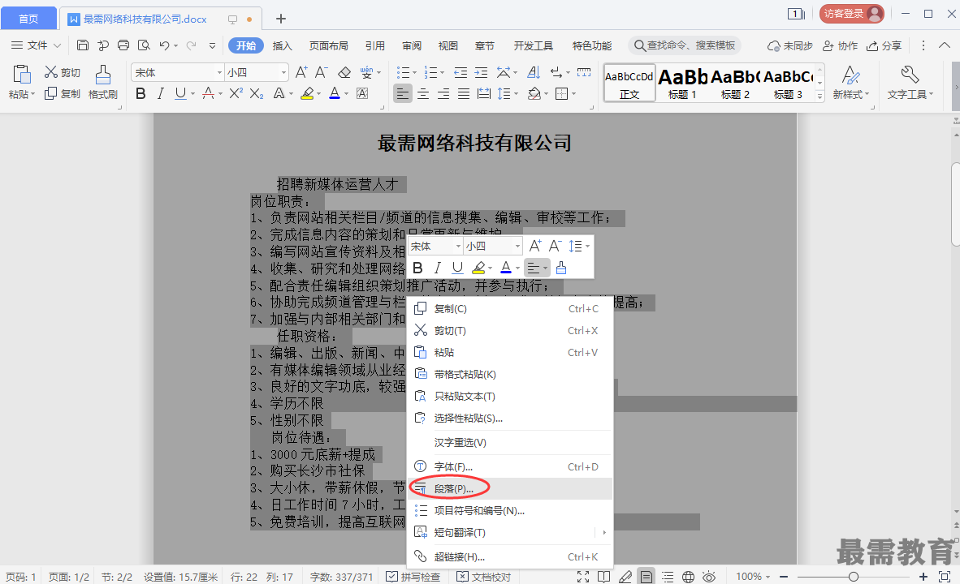Select Font (字体) in context menu
960x584 pixels.
click(x=510, y=466)
